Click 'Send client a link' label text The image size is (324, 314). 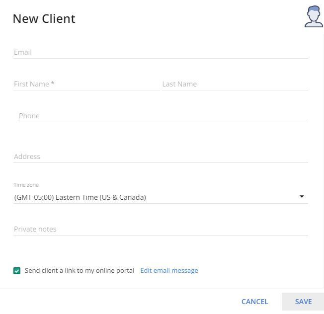pyautogui.click(x=80, y=271)
